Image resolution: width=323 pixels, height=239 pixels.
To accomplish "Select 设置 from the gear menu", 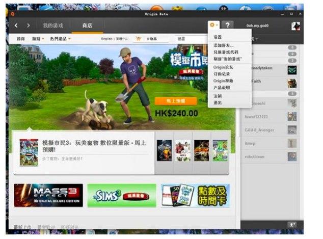I will [x=218, y=37].
